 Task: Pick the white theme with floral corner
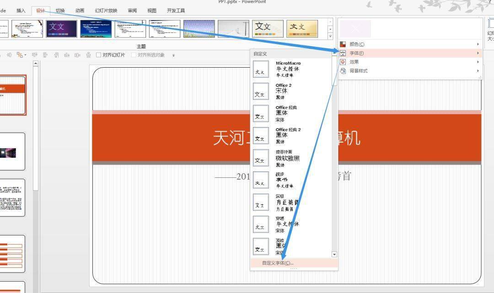pos(27,29)
